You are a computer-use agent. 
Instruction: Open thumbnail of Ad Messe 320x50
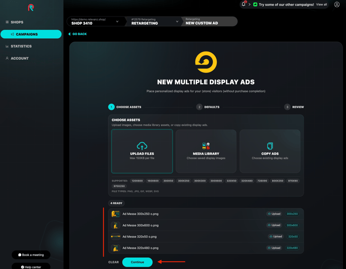point(115,237)
